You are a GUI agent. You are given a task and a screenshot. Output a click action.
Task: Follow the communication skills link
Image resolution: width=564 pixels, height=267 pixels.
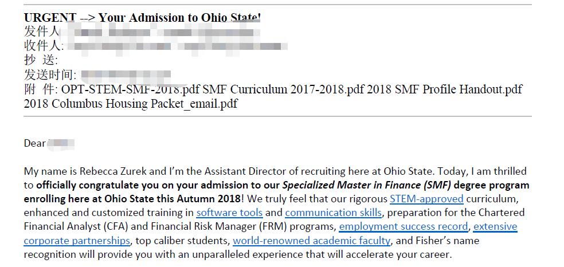[x=333, y=213]
